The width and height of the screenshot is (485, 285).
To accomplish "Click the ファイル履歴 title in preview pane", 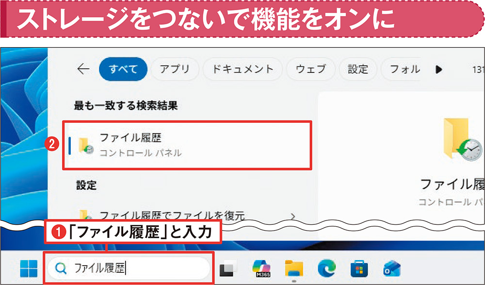I will [x=452, y=184].
